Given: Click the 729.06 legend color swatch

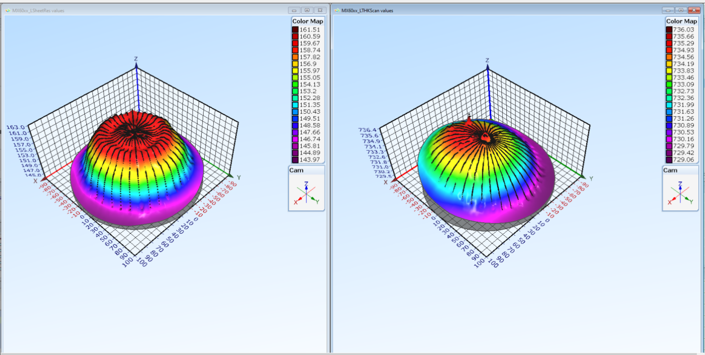Looking at the screenshot, I should coord(669,159).
